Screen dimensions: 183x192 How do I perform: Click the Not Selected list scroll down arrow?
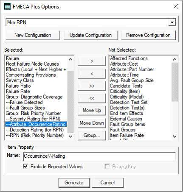[175, 136]
